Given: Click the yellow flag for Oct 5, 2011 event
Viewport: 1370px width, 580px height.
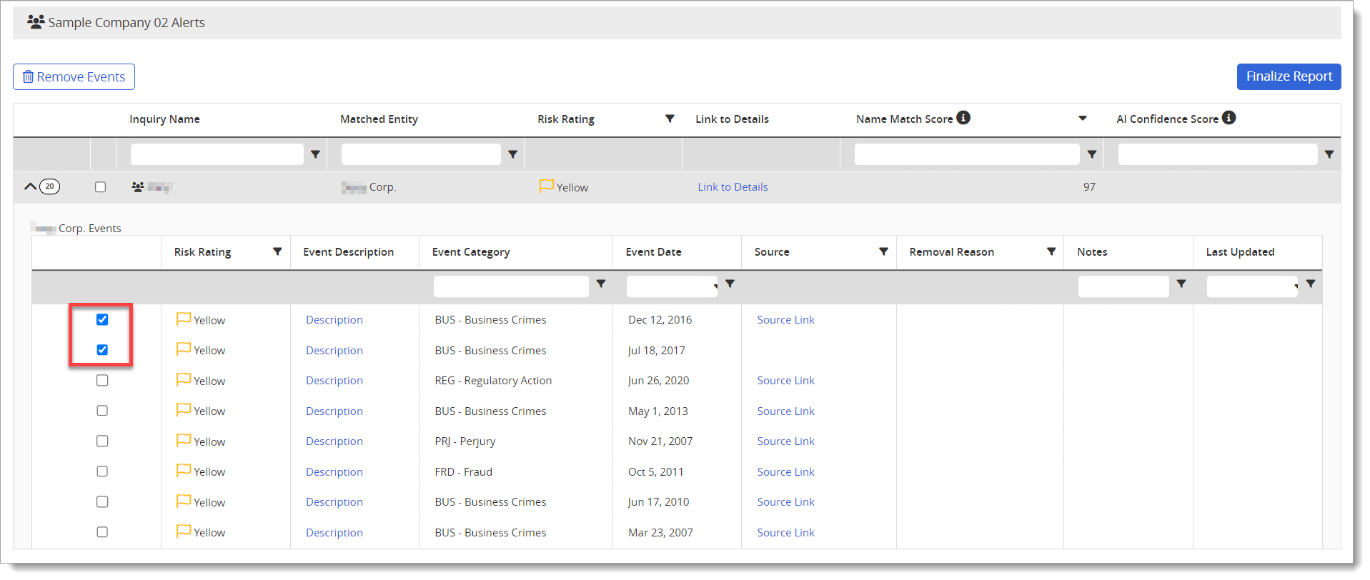Looking at the screenshot, I should click(184, 470).
